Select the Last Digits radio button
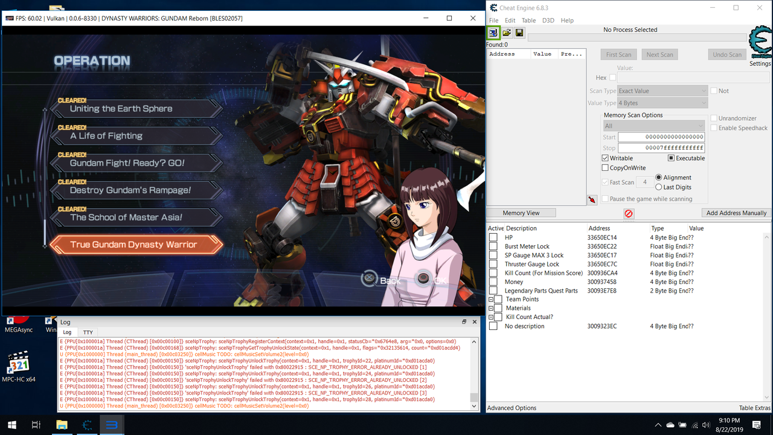Screen dimensions: 773x435 click(658, 187)
